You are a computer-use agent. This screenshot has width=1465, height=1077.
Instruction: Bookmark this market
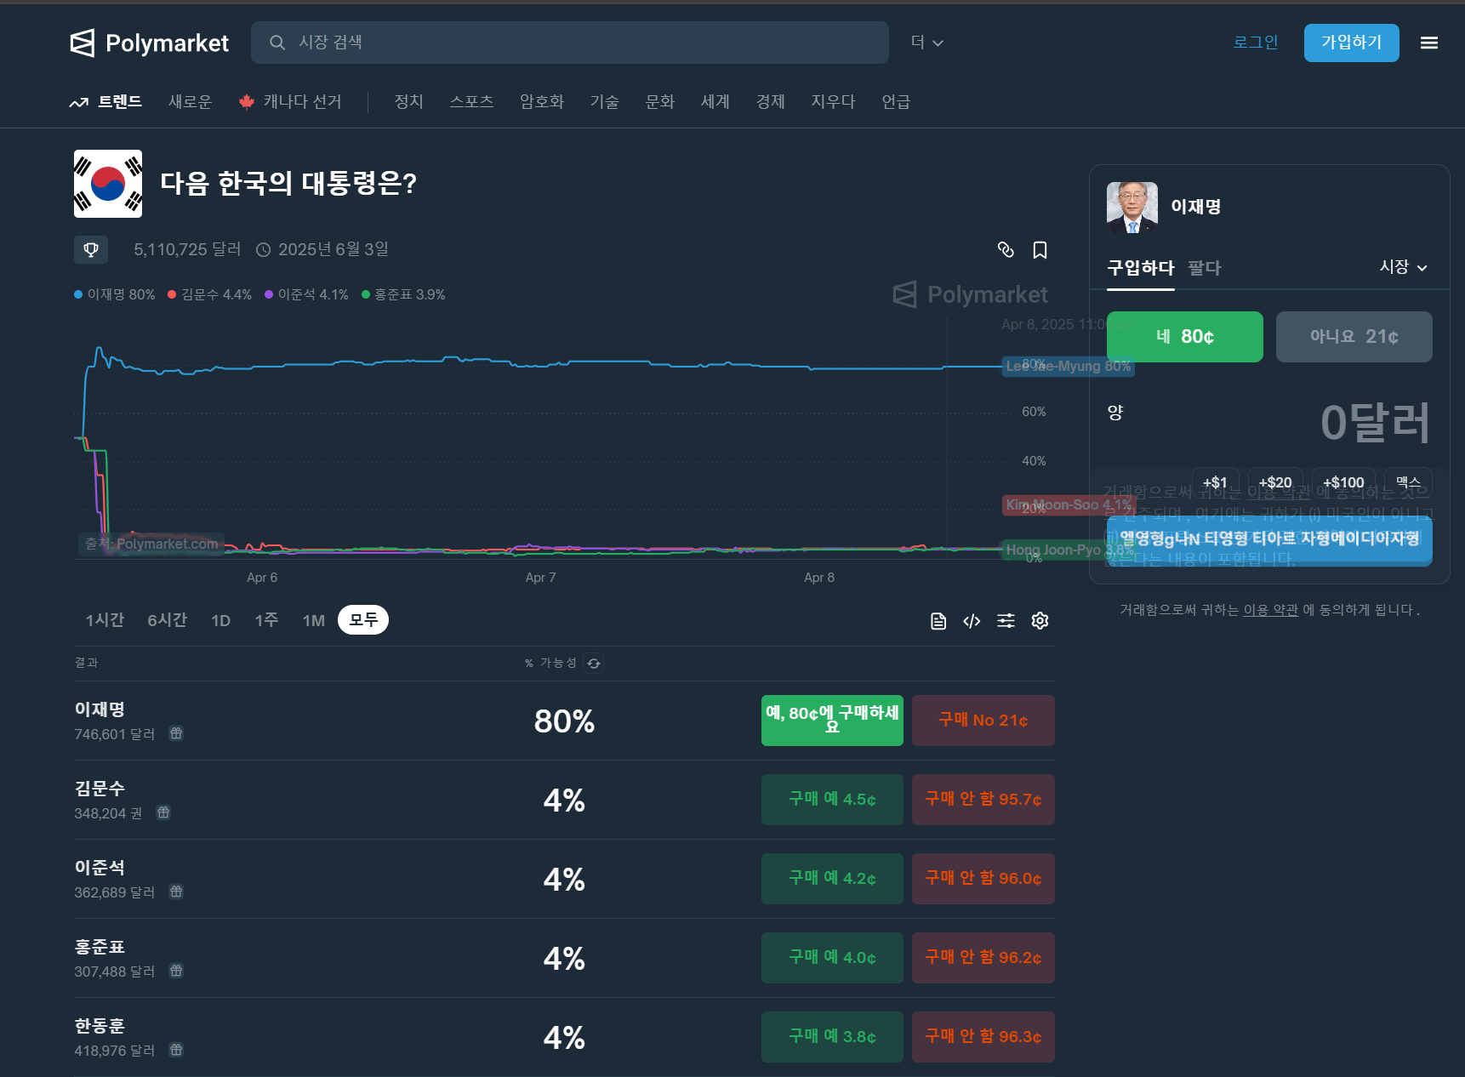tap(1040, 249)
